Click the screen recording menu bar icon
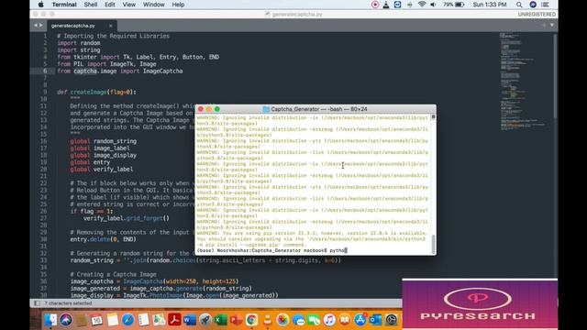Image resolution: width=587 pixels, height=330 pixels. (x=375, y=5)
